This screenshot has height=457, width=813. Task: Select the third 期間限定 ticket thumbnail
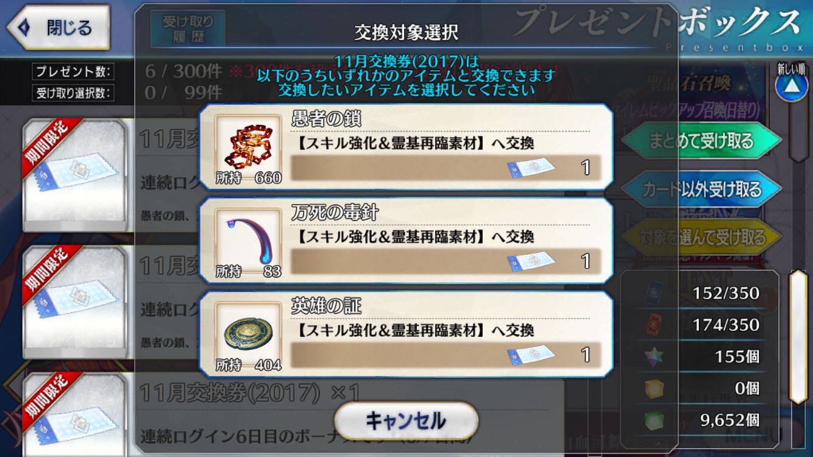pos(74,414)
